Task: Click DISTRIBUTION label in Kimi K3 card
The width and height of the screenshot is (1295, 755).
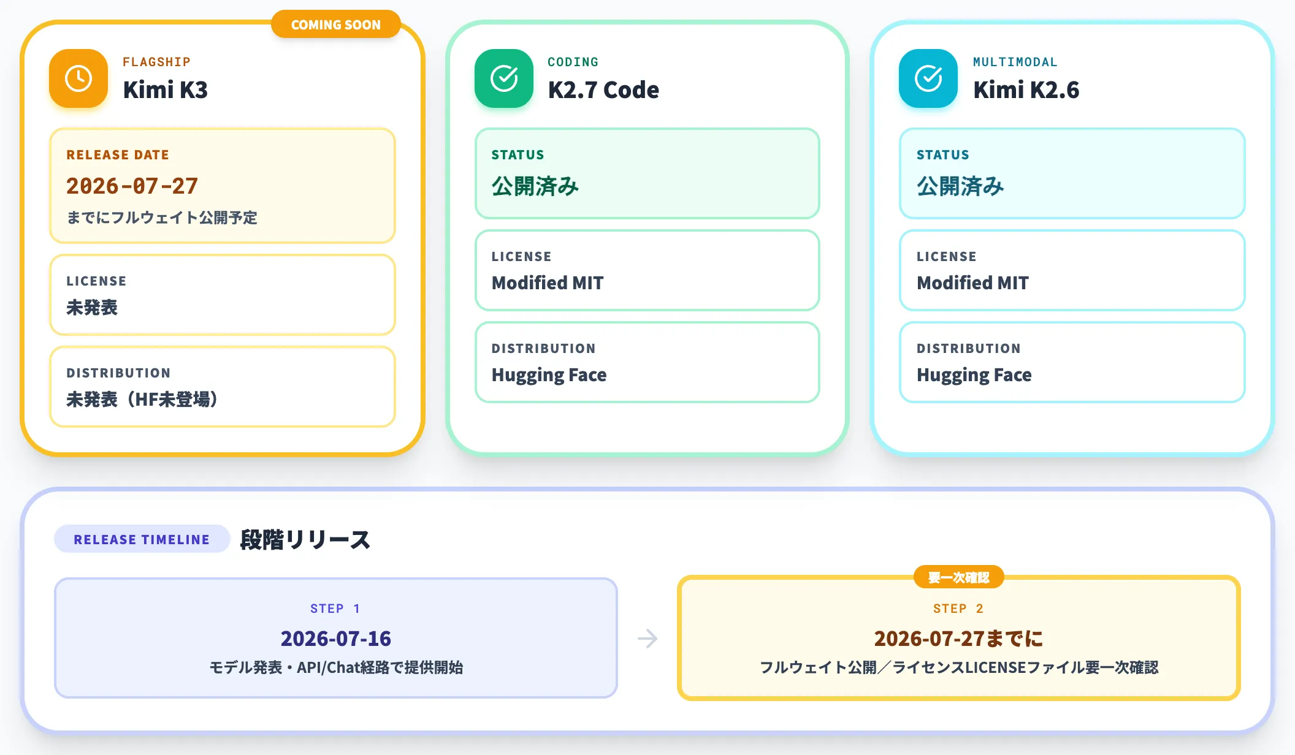Action: click(x=118, y=373)
